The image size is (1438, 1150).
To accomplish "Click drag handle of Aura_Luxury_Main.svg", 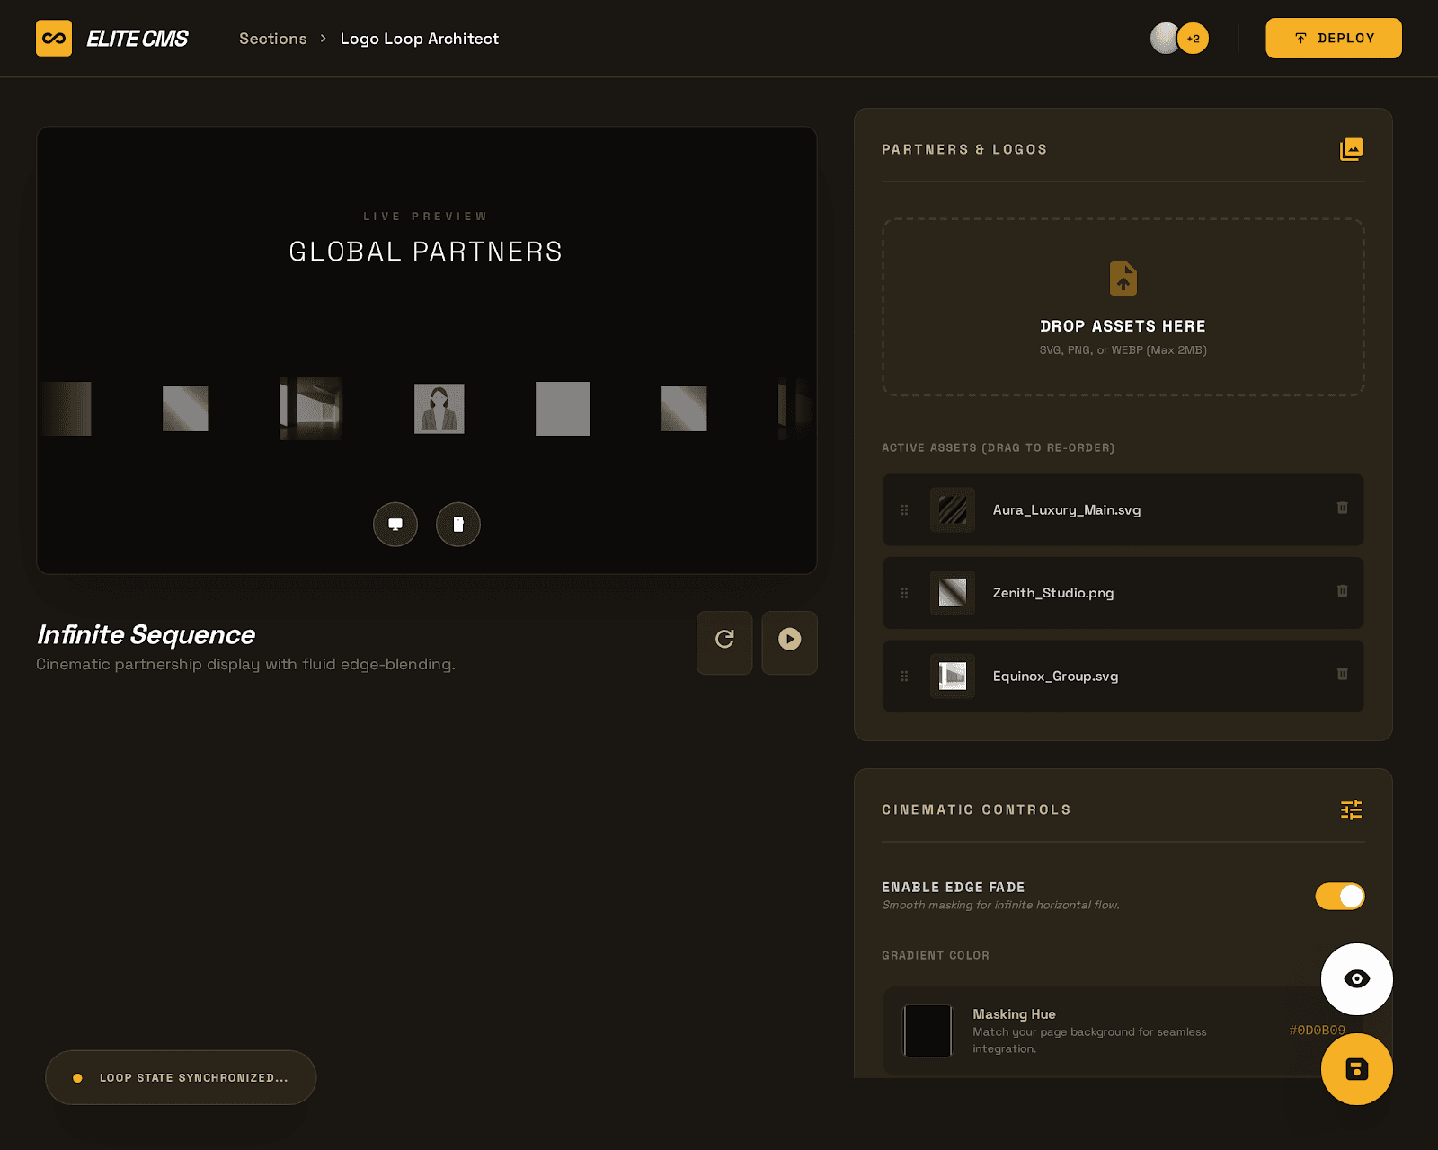I will [x=904, y=510].
